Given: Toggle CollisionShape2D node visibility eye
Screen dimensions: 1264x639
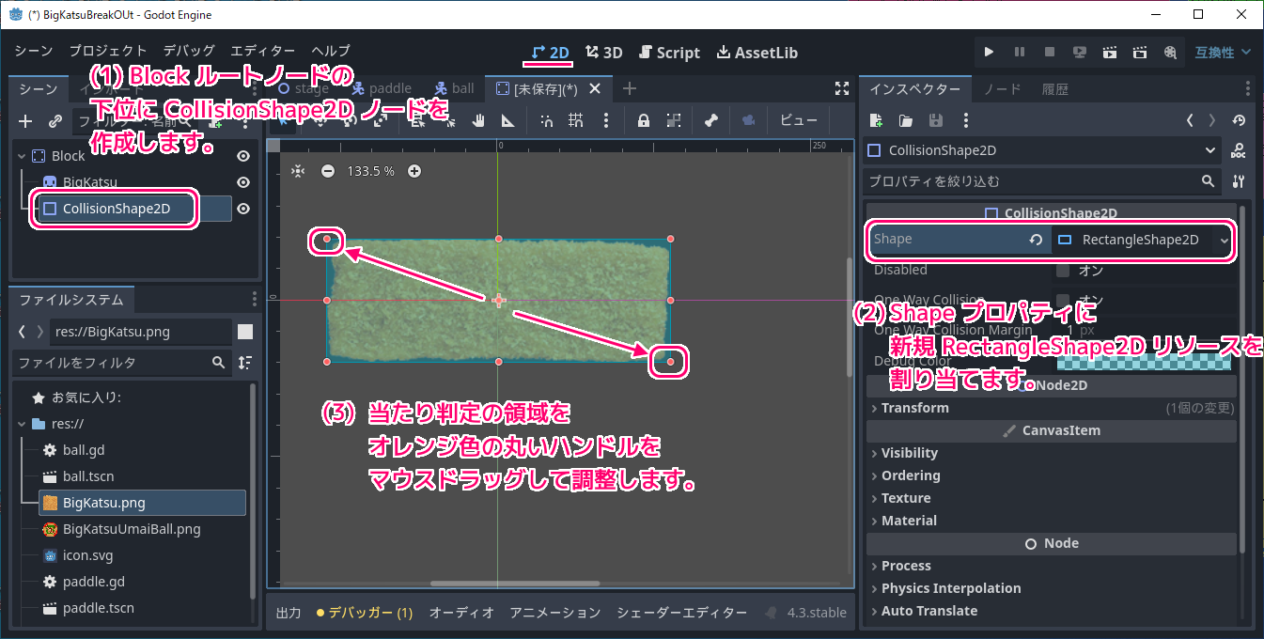Looking at the screenshot, I should click(243, 209).
